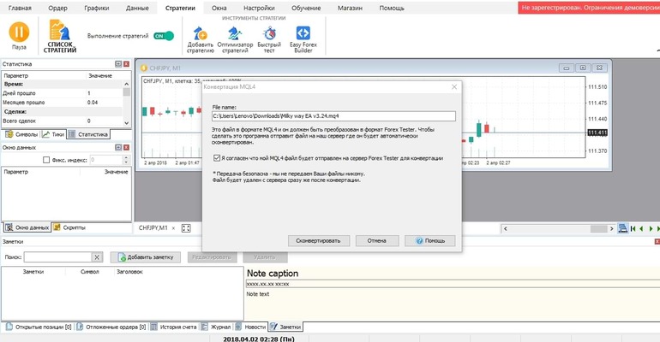Image resolution: width=660 pixels, height=342 pixels.
Task: Close the CHFJPY,M1 chart tab
Action: [x=173, y=228]
